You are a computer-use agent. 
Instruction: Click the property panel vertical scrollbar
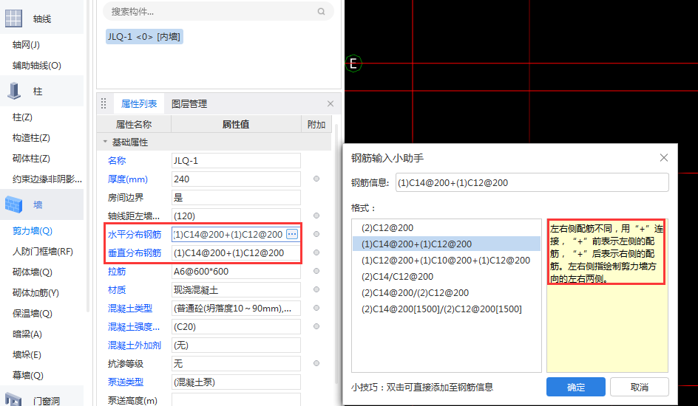[x=336, y=253]
